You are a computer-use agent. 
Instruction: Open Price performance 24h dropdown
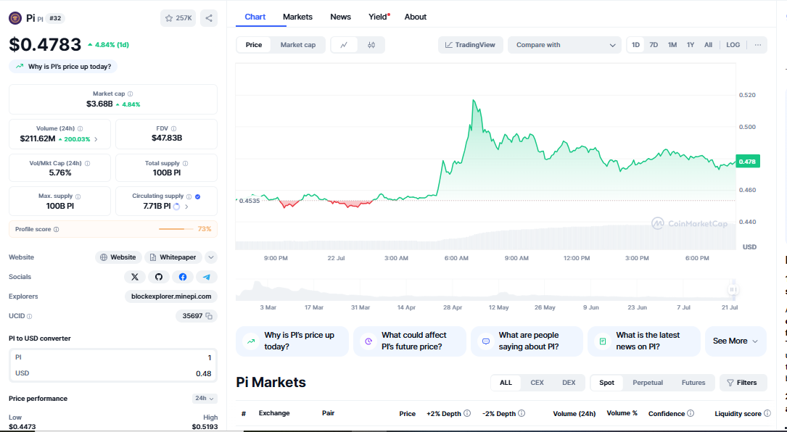(205, 399)
